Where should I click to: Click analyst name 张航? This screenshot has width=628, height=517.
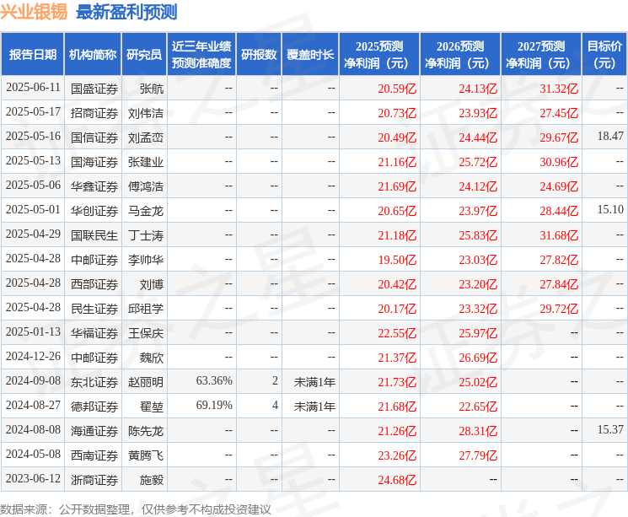(x=152, y=89)
